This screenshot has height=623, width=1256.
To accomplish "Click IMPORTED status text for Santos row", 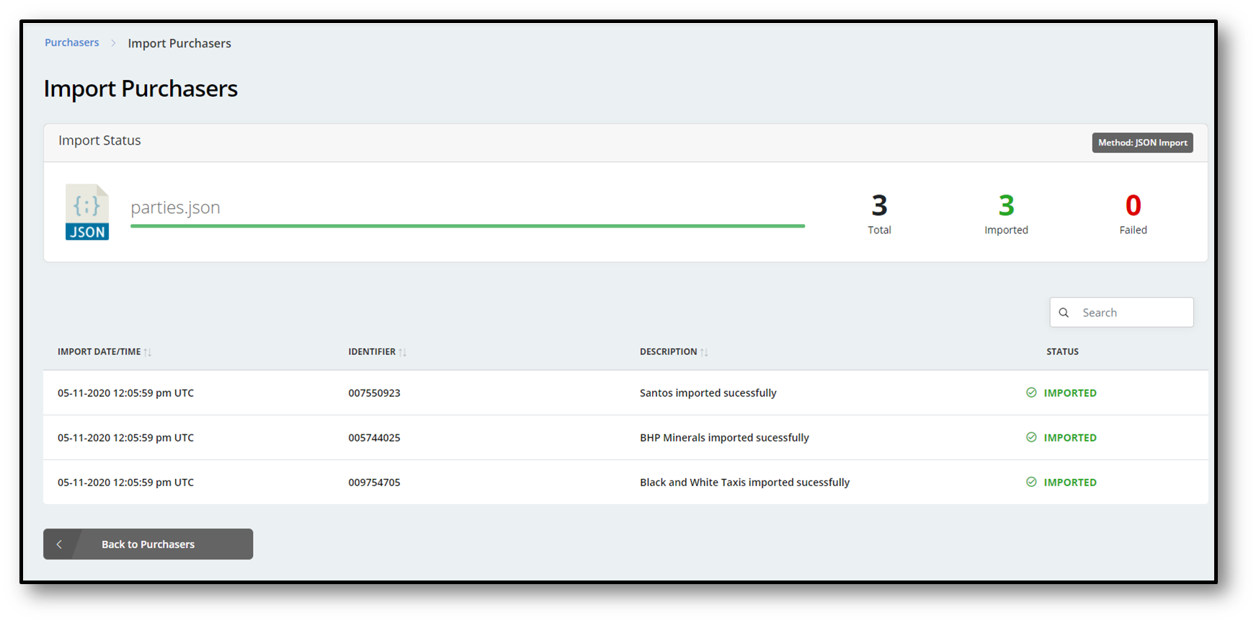I will (x=1070, y=393).
